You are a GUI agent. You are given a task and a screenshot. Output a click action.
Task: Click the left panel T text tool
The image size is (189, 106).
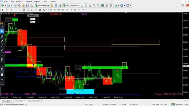2,64
